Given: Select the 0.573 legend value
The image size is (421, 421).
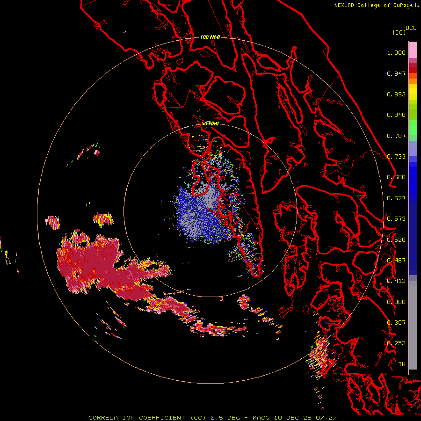Looking at the screenshot, I should (x=396, y=219).
